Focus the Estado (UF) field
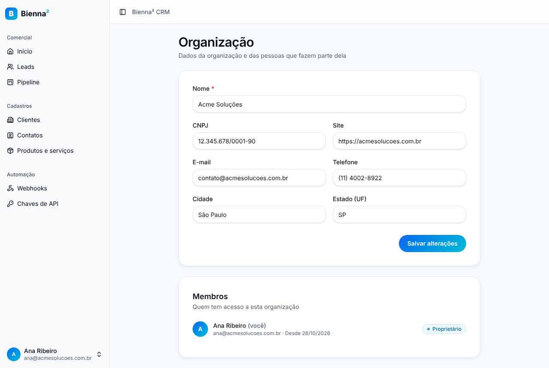 399,214
